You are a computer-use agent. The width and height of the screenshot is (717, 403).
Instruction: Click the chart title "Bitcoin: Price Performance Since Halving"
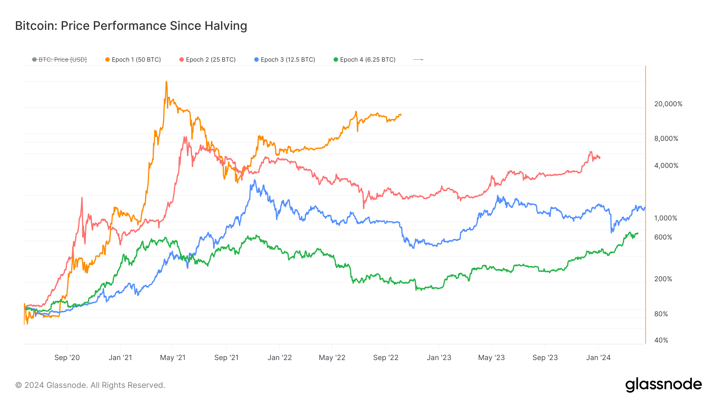pos(131,26)
